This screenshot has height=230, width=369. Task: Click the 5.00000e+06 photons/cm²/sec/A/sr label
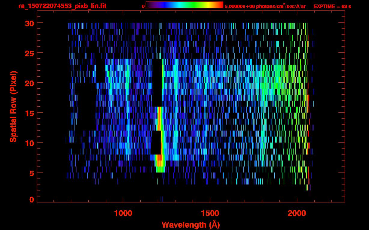tap(265, 6)
